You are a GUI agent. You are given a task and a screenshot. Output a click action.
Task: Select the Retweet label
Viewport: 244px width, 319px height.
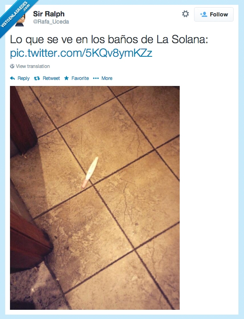coord(51,78)
